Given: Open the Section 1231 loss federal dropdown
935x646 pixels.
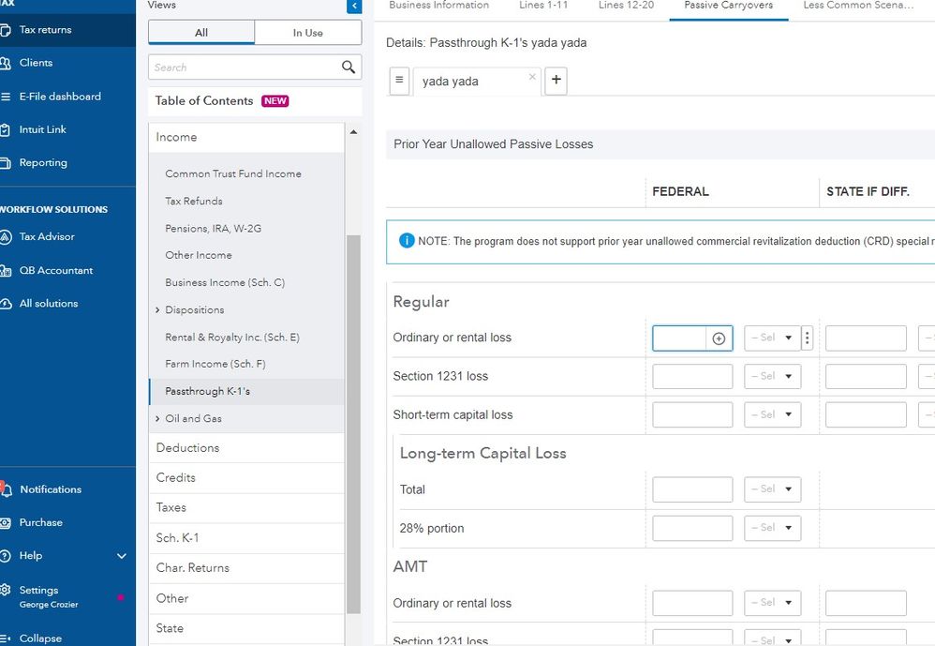Looking at the screenshot, I should 773,377.
